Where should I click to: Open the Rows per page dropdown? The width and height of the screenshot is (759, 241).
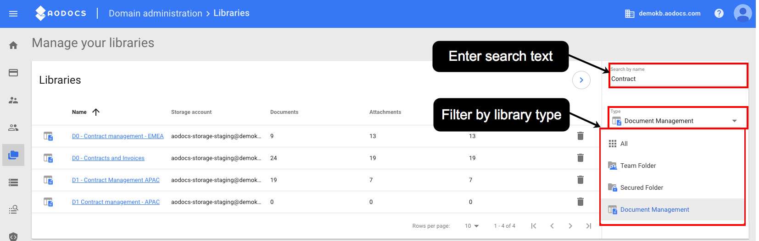pos(472,226)
